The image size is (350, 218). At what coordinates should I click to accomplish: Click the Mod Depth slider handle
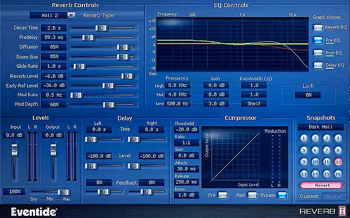tap(109, 105)
